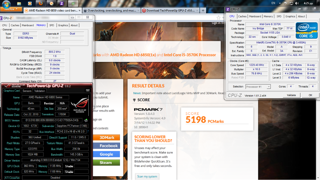Open Graphics tab in the CPU-Z Memory window
Image resolution: width=320 pixels, height=180 pixels.
pos(63,25)
